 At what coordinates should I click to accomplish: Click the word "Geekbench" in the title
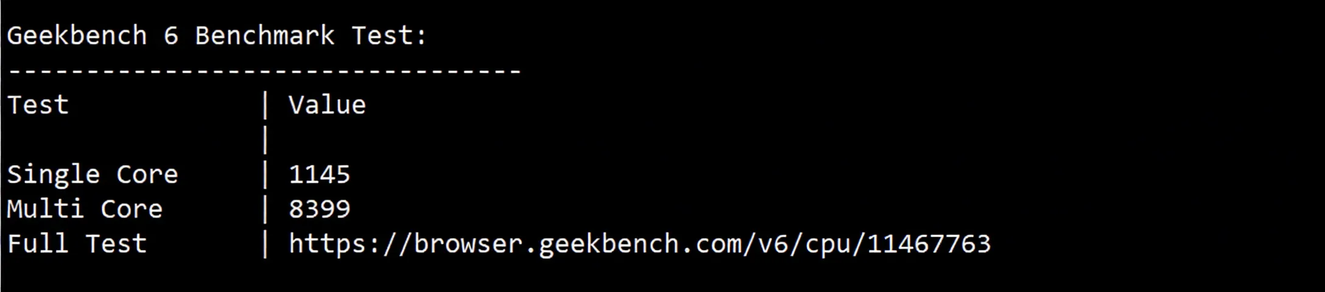click(x=77, y=36)
